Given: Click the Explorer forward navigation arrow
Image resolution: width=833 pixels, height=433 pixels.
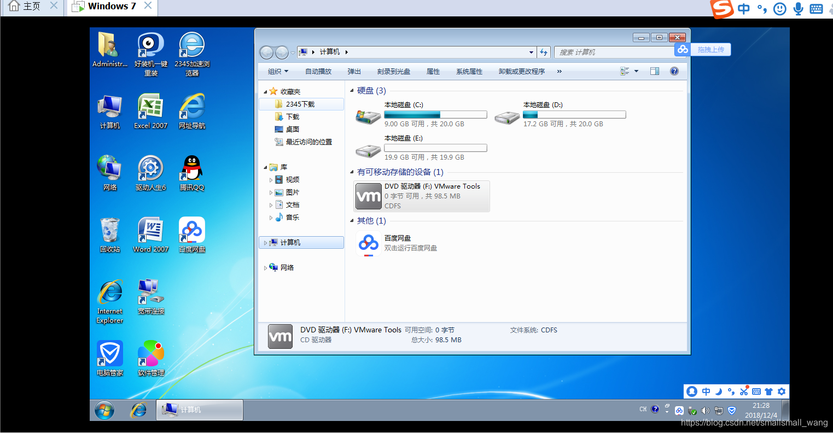Looking at the screenshot, I should pos(282,52).
